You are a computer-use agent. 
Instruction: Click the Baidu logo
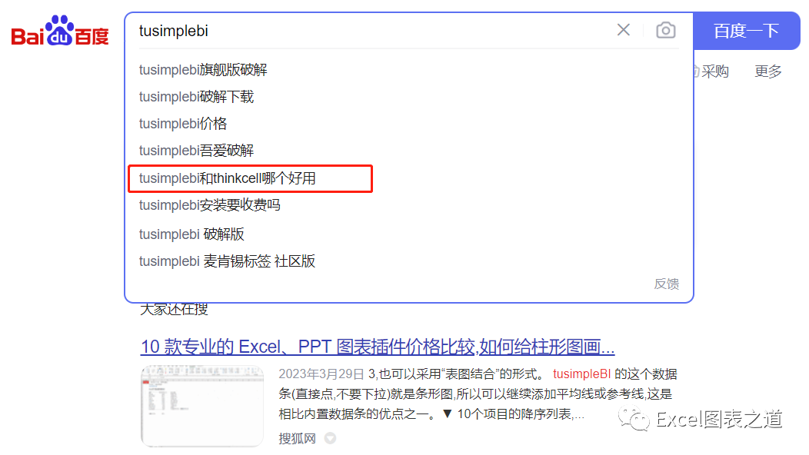pos(59,31)
